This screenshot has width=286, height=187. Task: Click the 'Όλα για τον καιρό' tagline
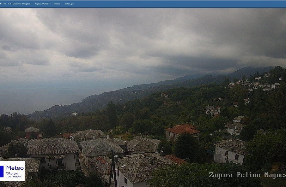tap(14, 175)
